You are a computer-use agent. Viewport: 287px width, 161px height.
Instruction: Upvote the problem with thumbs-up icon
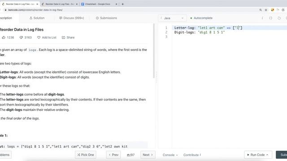pyautogui.click(x=4, y=38)
